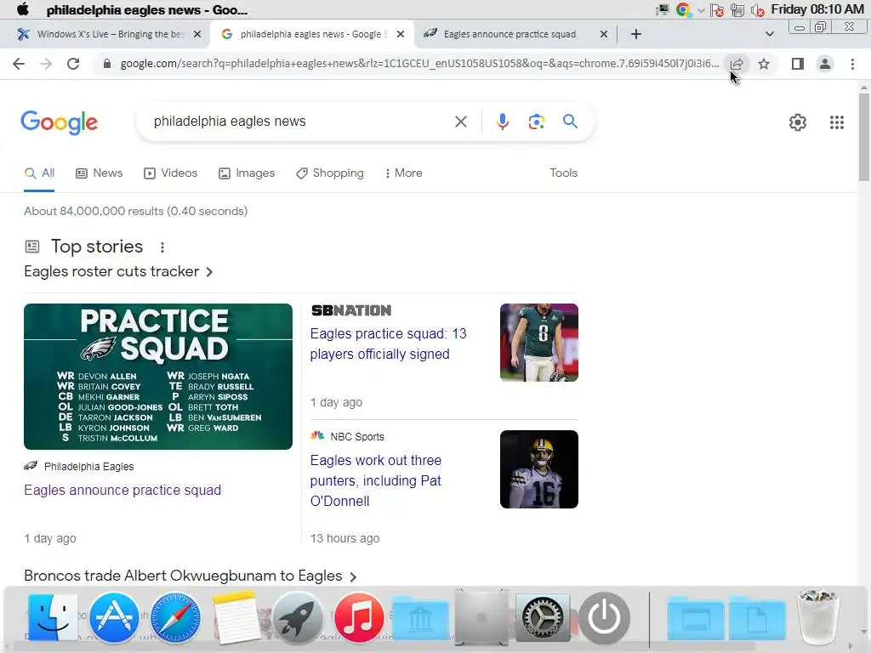Screen dimensions: 871x653
Task: Open the Google apps grid
Action: pos(837,122)
